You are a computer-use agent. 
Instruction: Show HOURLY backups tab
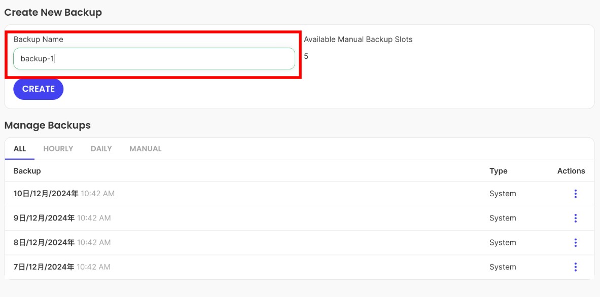pyautogui.click(x=58, y=148)
